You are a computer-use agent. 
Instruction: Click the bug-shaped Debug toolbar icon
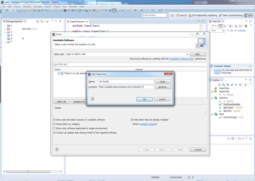coord(73,11)
